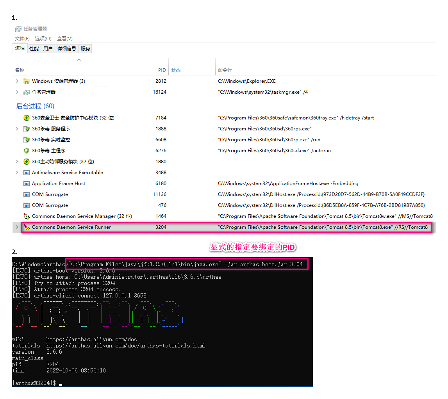Click PID 3204 in the process list

point(161,227)
